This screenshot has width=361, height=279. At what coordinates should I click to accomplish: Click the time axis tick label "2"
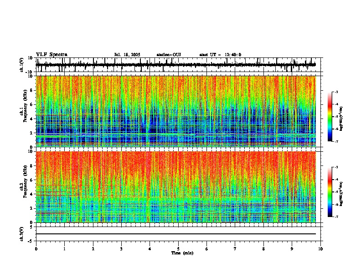93,249
